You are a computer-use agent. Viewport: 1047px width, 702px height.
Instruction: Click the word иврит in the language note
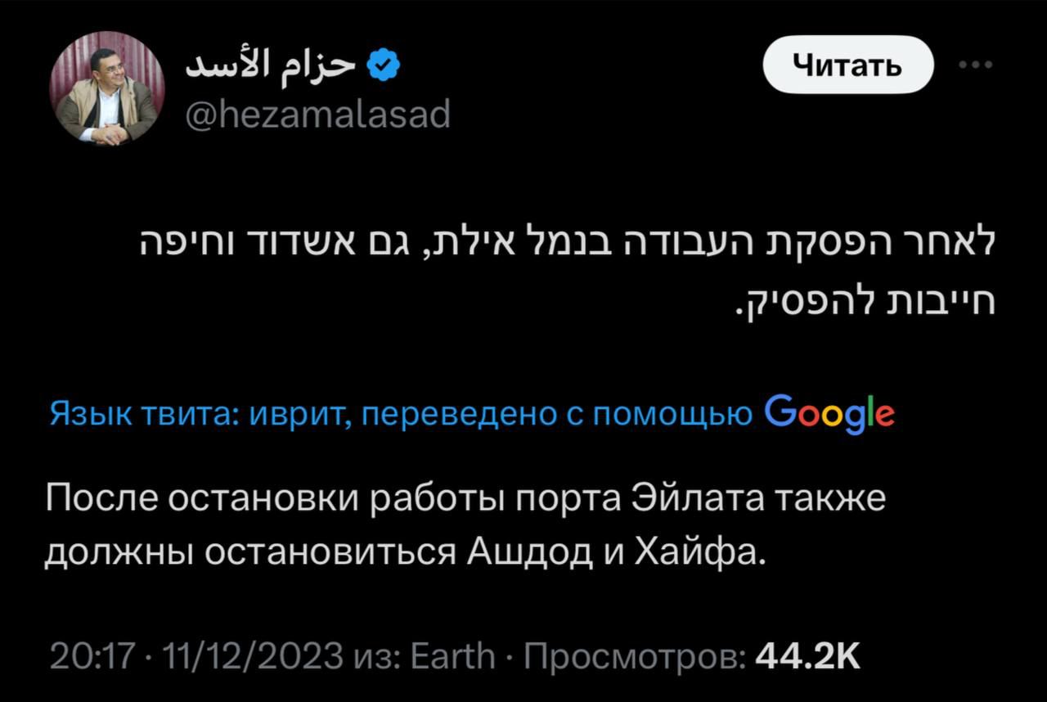coord(297,415)
